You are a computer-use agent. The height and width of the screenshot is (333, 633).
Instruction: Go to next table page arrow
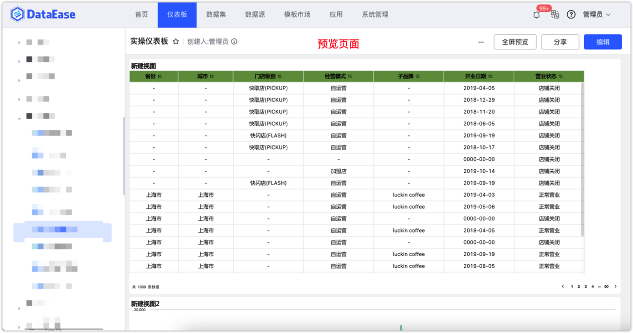pos(616,286)
